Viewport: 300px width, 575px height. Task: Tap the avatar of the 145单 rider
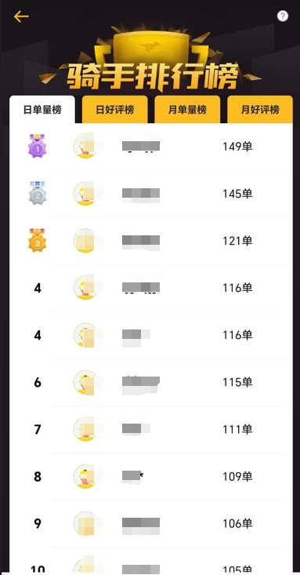pos(85,193)
